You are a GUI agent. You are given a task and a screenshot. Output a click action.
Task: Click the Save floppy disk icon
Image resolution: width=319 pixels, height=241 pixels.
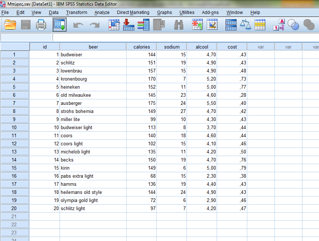tap(26, 25)
